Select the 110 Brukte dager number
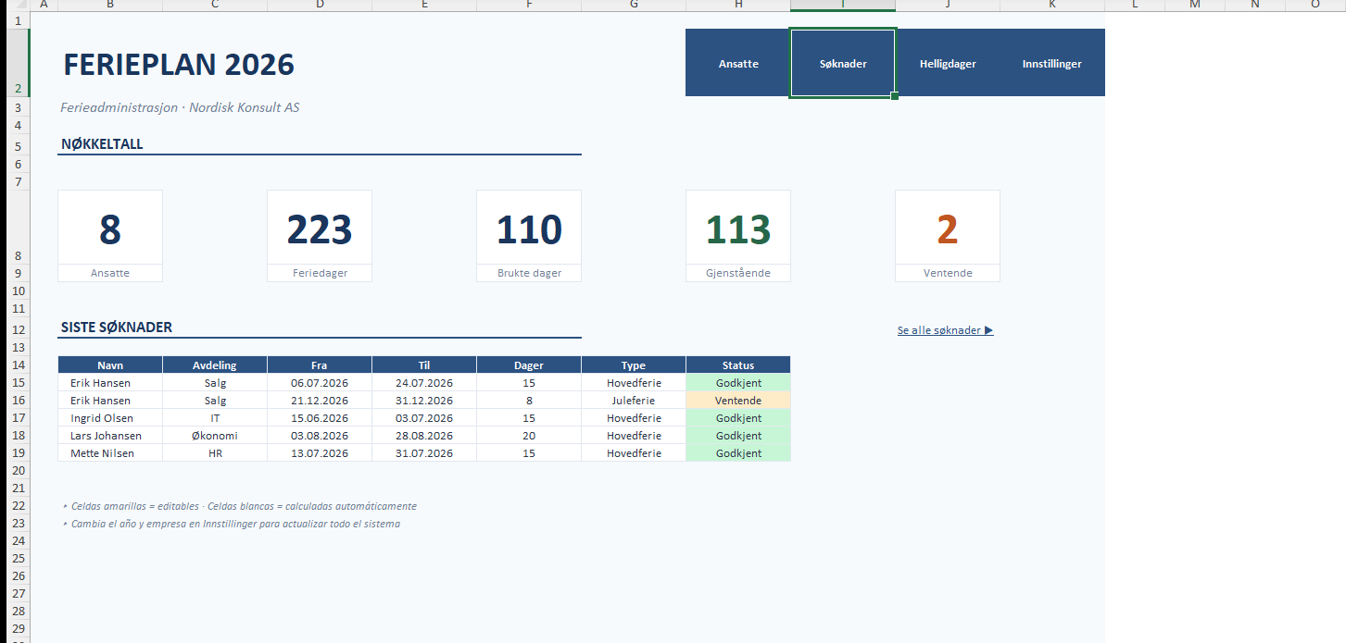The height and width of the screenshot is (643, 1346). coord(529,229)
